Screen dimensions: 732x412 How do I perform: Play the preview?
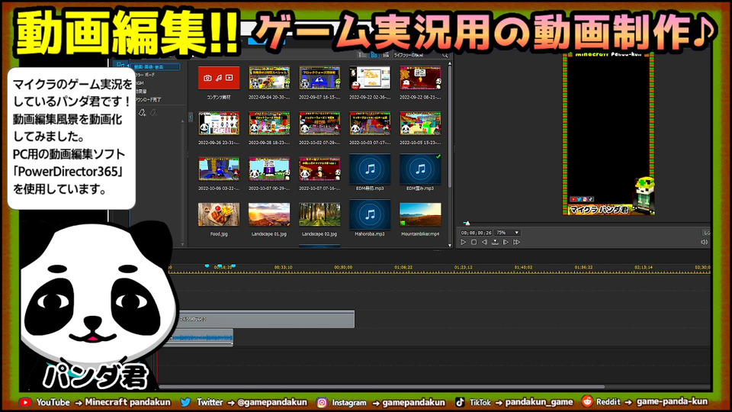(463, 242)
